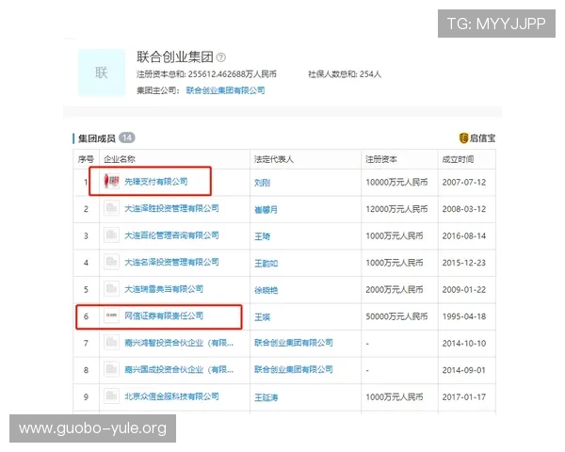This screenshot has width=565, height=452.
Task: Click the placeholder logo in row 2
Action: (111, 208)
